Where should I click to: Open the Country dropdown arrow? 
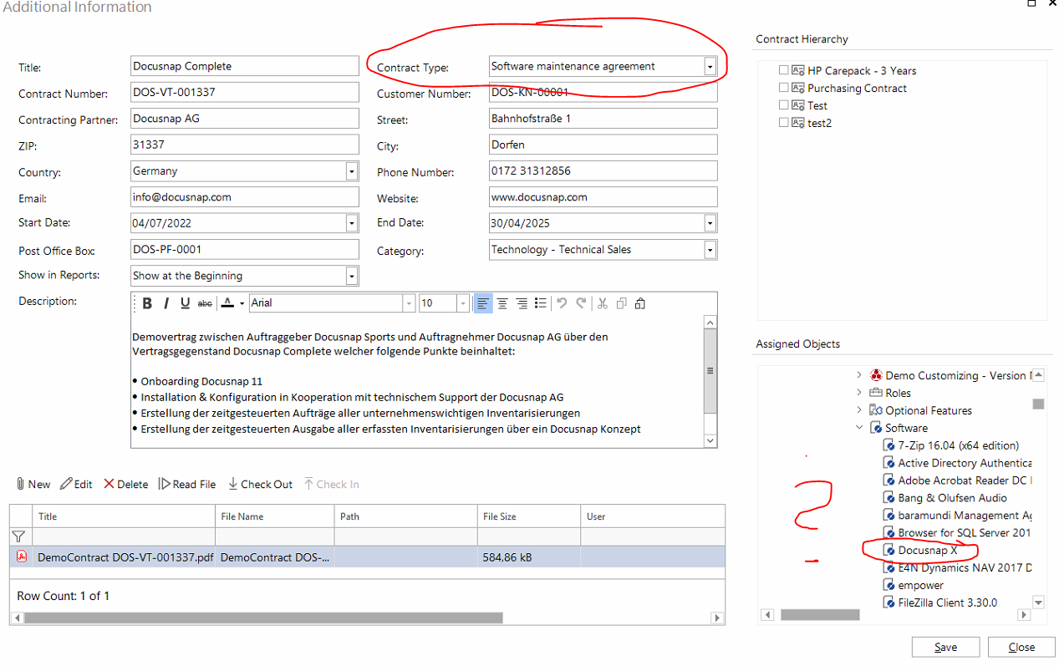point(351,171)
